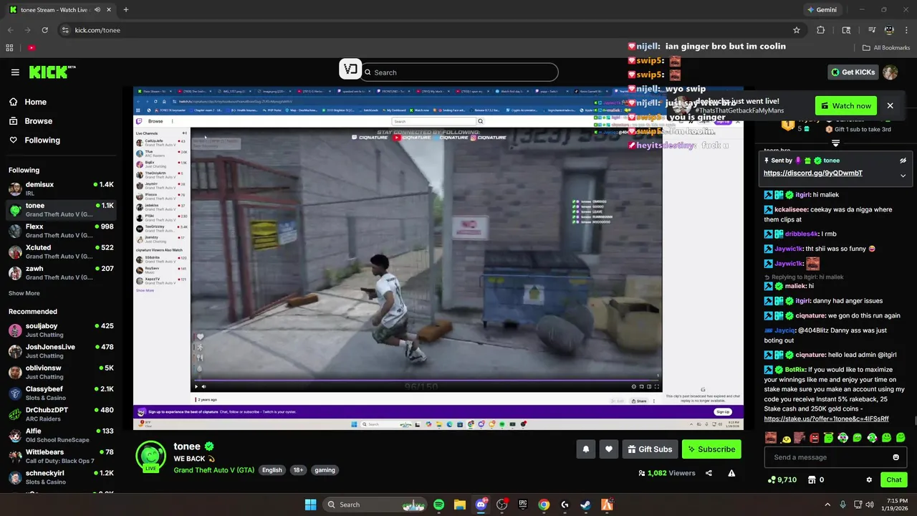
Task: Mute the tab via speaker icon
Action: 97,10
